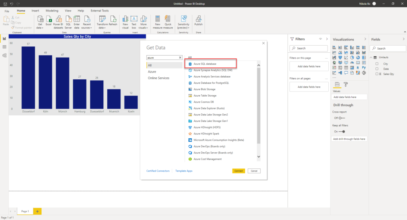Open the Template Apps link
This screenshot has width=407, height=220.
click(x=184, y=171)
